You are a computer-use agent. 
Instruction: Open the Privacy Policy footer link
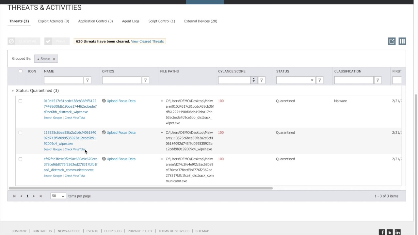click(x=140, y=231)
